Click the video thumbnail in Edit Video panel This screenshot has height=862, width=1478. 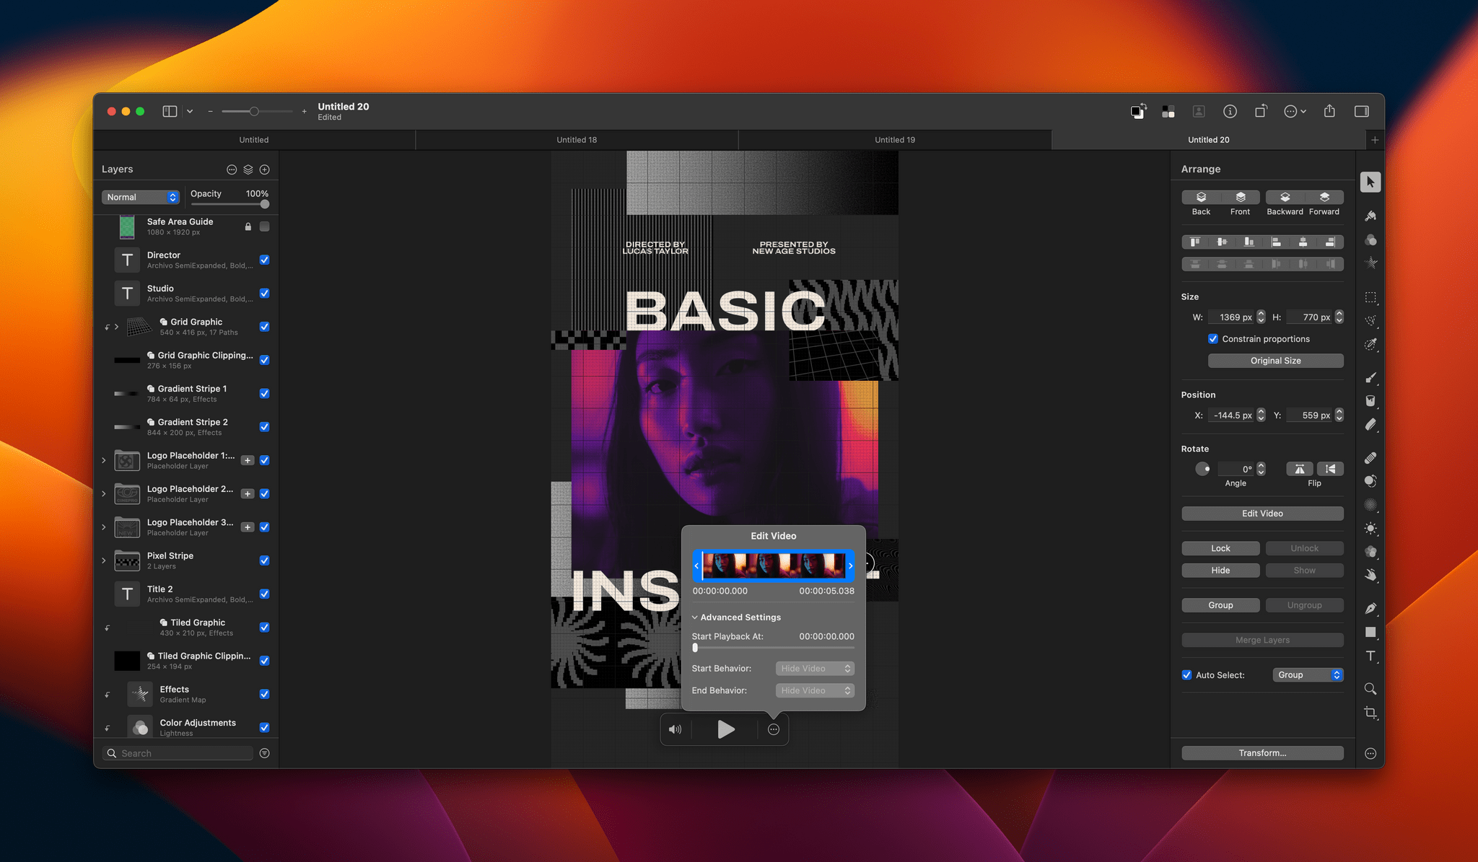click(x=773, y=566)
